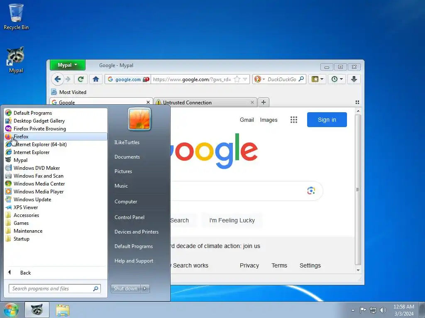Viewport: 425px width, 318px height.
Task: Click Search programs and files box
Action: [x=55, y=289]
